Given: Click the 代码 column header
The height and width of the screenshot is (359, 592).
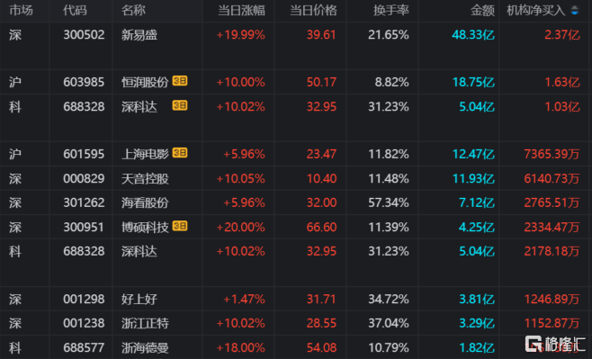Looking at the screenshot, I should pos(75,11).
